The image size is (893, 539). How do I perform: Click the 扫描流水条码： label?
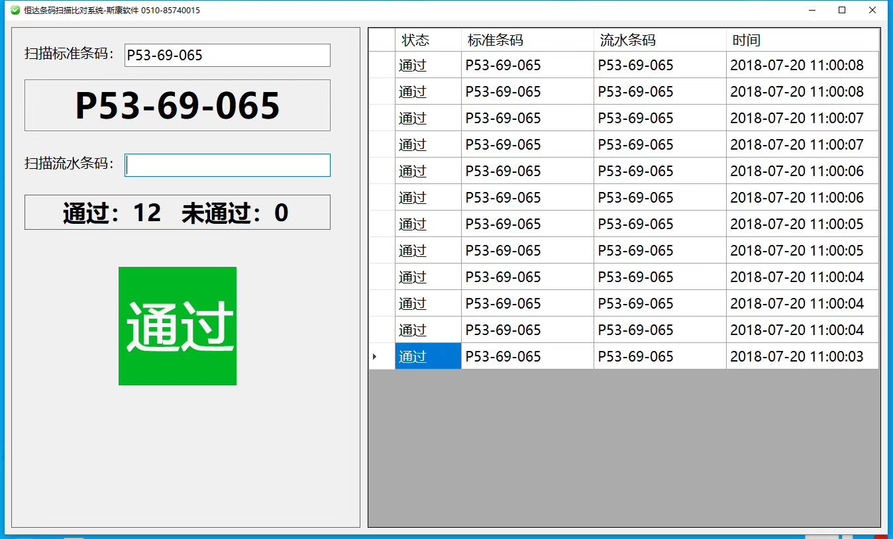pos(70,164)
